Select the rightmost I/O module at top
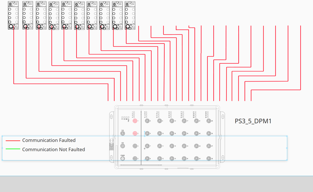 click(x=129, y=15)
